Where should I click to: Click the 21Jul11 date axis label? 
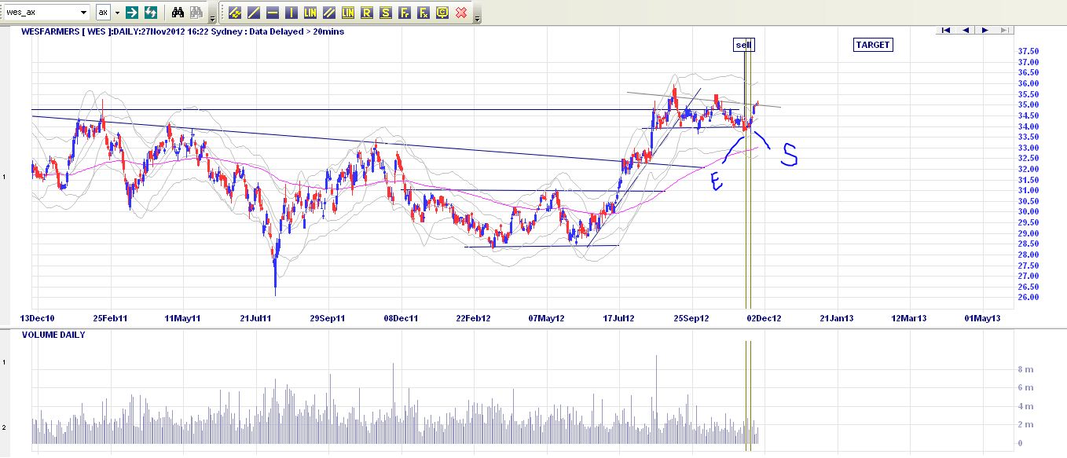pos(255,318)
